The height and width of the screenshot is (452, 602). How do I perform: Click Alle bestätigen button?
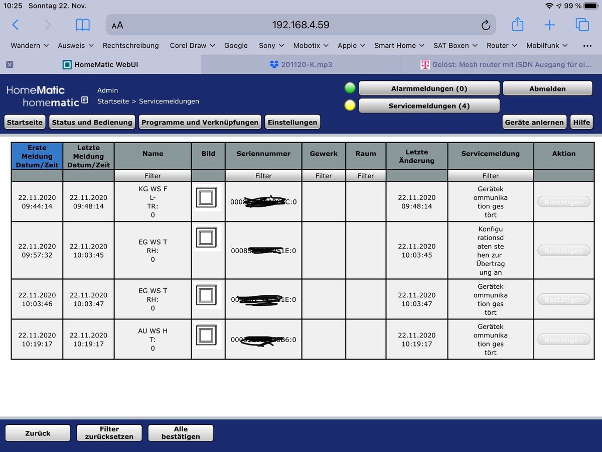[181, 433]
